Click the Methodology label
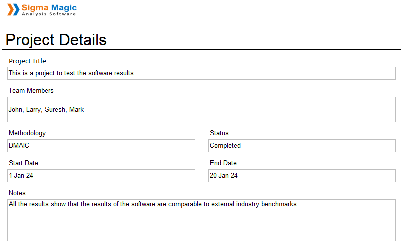Screen dimensions: 403x241 27,133
